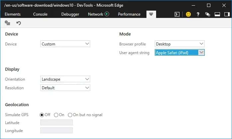This screenshot has width=232, height=139.
Task: Select the Simulate GPS On radio button
Action: pos(56,115)
